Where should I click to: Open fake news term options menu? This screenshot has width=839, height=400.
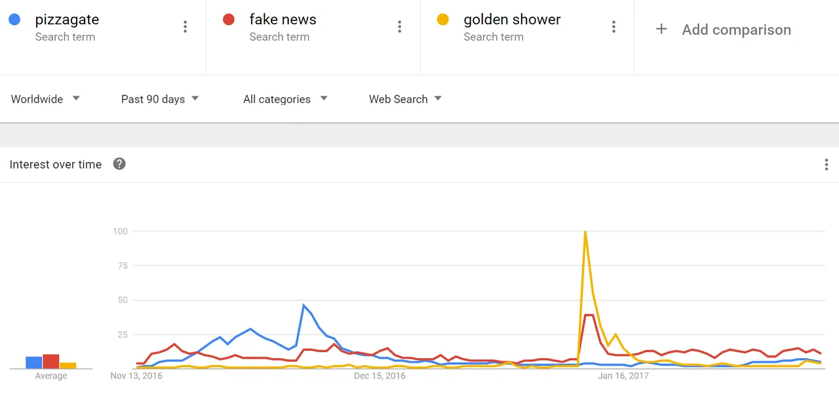tap(400, 27)
